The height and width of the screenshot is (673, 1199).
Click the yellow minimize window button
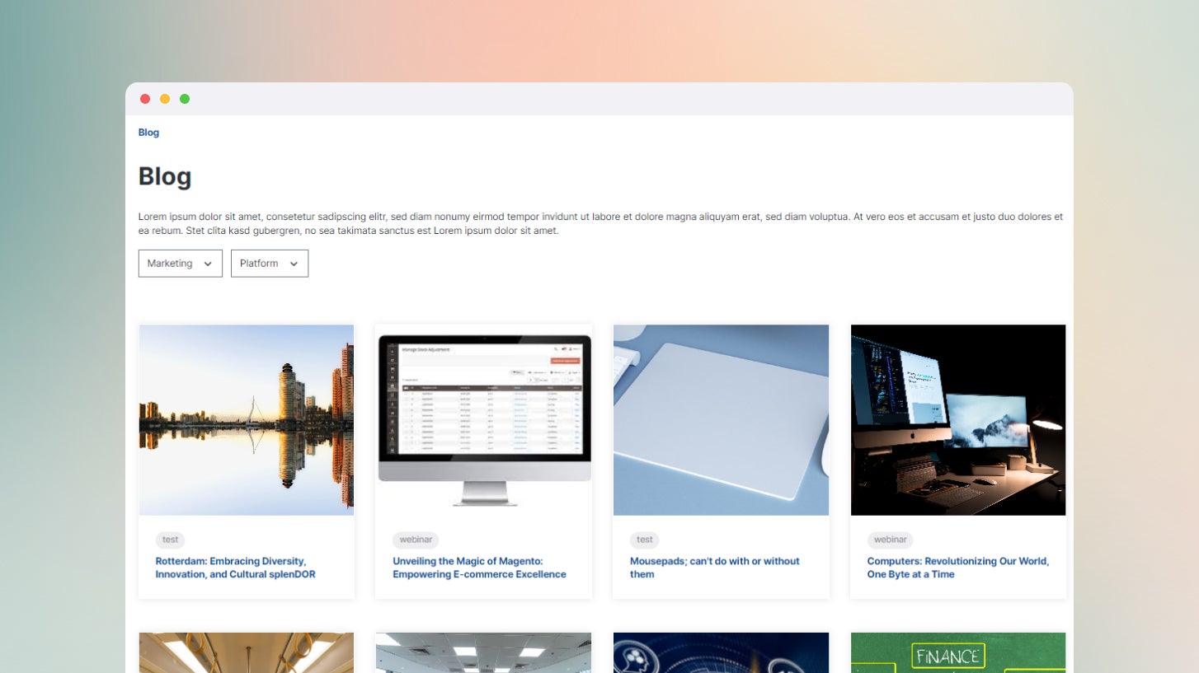pyautogui.click(x=165, y=99)
